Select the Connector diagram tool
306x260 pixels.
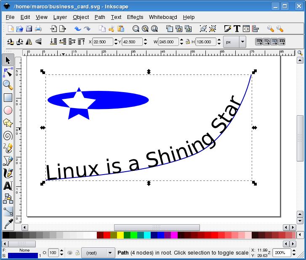tap(8, 199)
